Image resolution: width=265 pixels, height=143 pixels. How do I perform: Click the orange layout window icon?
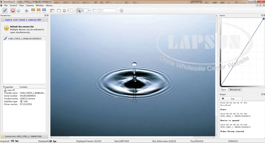(x=52, y=11)
